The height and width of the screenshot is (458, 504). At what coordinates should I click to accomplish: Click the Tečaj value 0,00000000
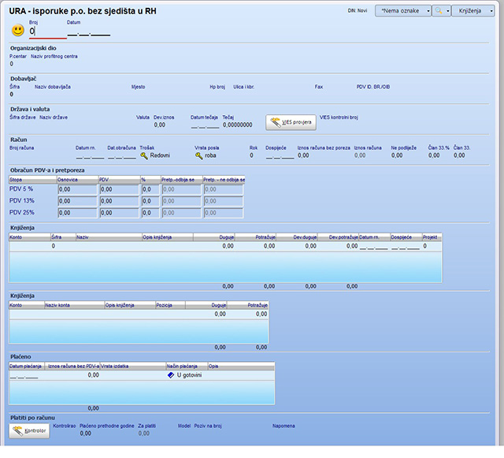pyautogui.click(x=238, y=125)
